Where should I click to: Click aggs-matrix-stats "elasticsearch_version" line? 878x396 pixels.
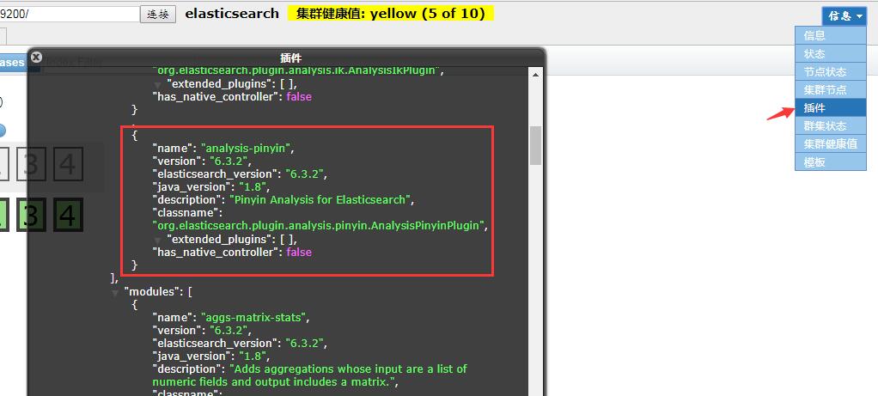point(239,344)
